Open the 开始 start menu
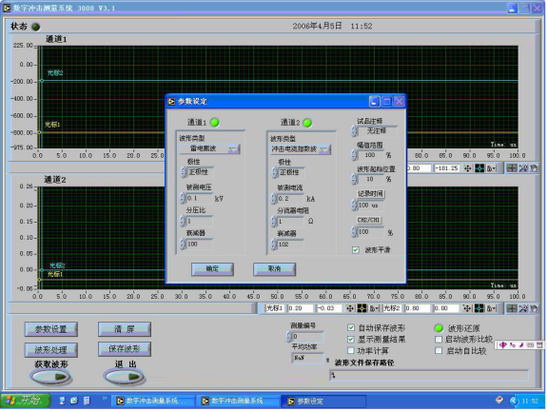The height and width of the screenshot is (412, 548). [25, 401]
